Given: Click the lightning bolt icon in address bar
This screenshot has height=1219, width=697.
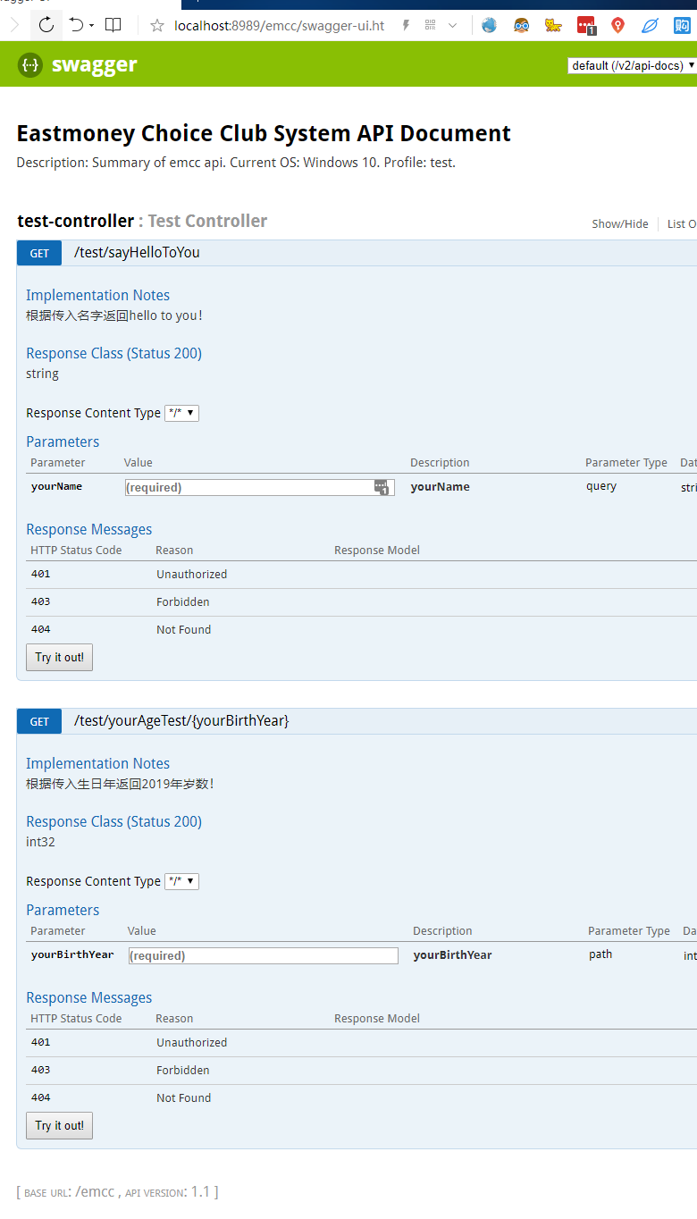Looking at the screenshot, I should coord(406,25).
